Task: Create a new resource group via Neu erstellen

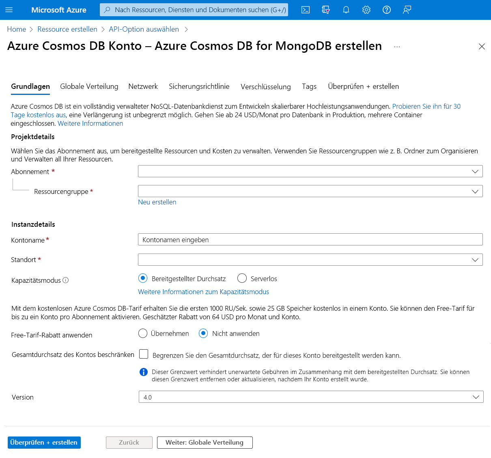Action: click(x=157, y=202)
